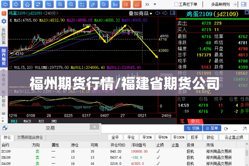This screenshot has width=249, height=166.
Task: Show more toolbar items with double chevron
Action: (x=147, y=4)
